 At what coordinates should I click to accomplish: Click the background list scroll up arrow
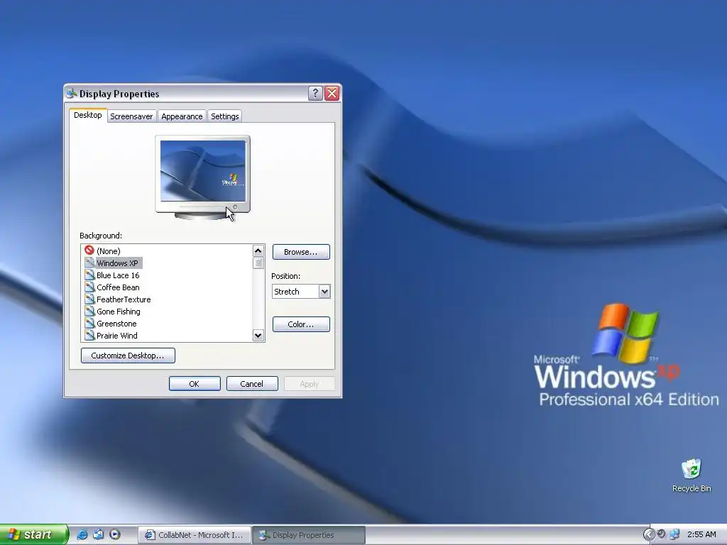[x=258, y=251]
